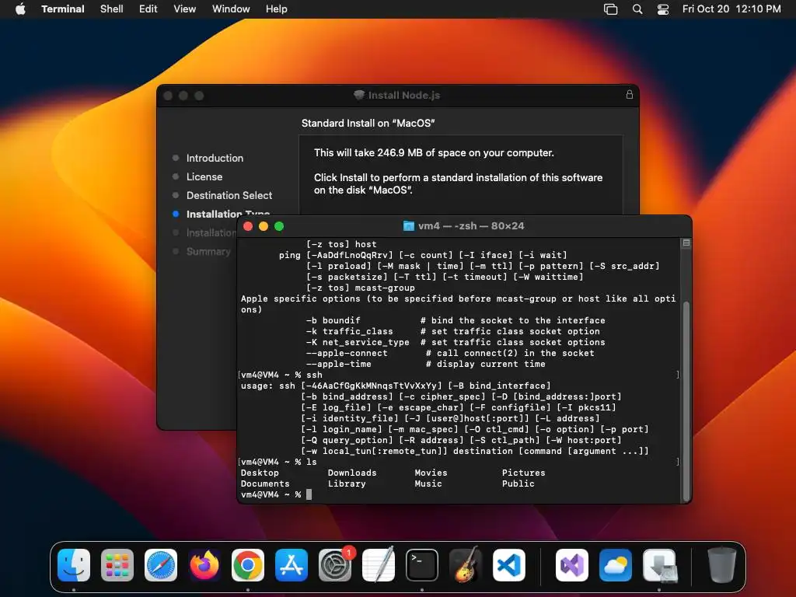Click the Installer icon in the dock

tap(659, 565)
